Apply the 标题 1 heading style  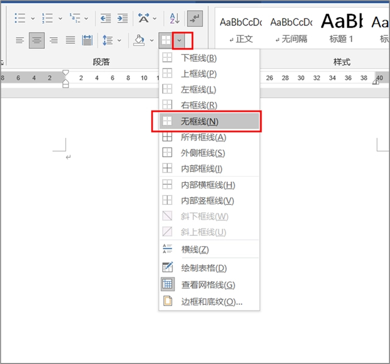(341, 30)
